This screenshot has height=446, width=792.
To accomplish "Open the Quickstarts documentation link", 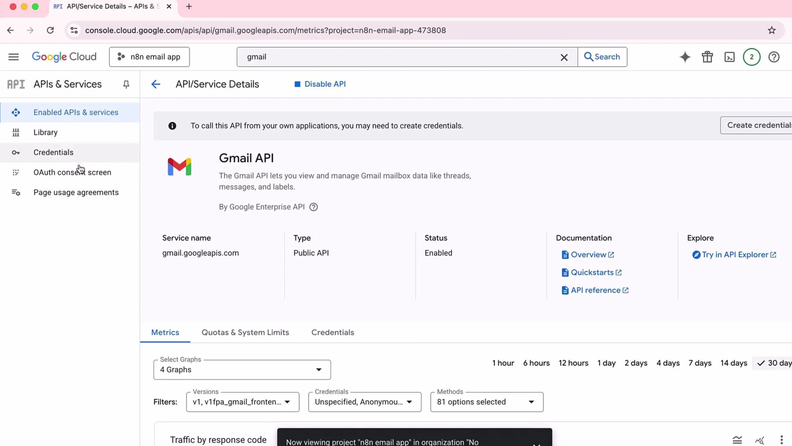I will coord(592,273).
